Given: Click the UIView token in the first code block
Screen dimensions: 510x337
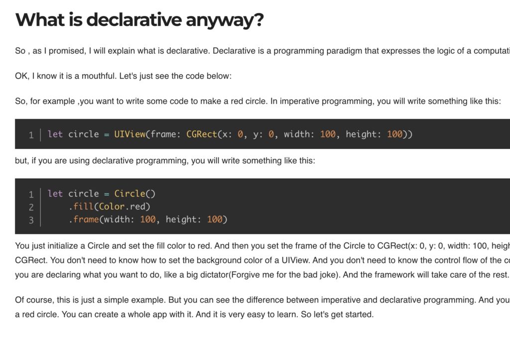Looking at the screenshot, I should (x=130, y=134).
